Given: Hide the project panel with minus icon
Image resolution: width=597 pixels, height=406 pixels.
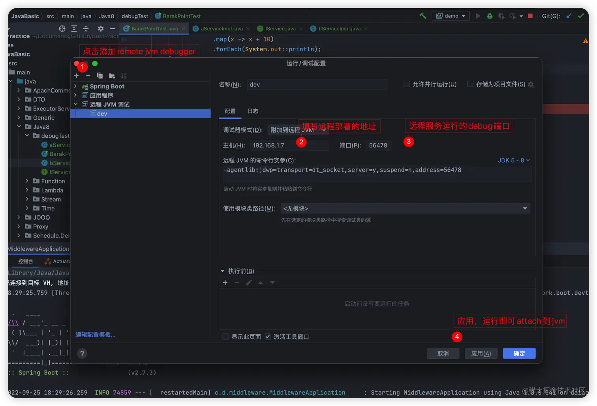Looking at the screenshot, I should point(113,28).
